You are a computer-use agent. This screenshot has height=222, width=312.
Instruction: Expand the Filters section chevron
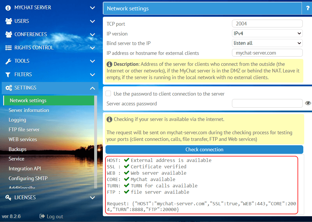tap(92, 75)
